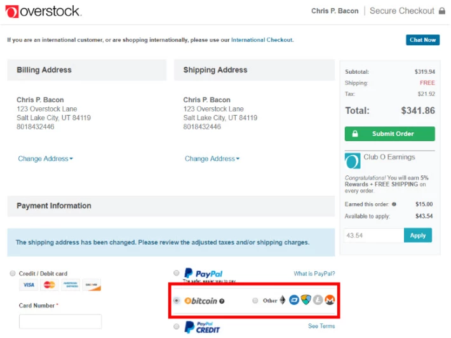The height and width of the screenshot is (338, 451).
Task: Click the Bitcoin help question mark
Action: coord(222,301)
